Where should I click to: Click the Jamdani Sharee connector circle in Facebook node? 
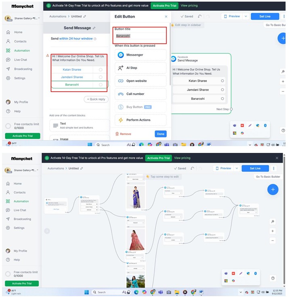223,90
